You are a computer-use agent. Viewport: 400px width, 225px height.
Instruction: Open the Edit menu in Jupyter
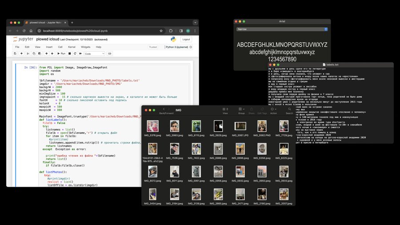[27, 47]
